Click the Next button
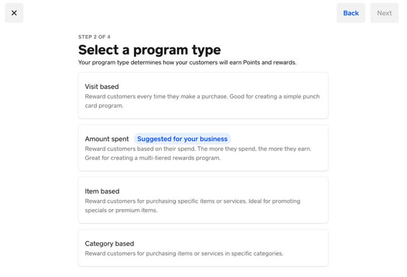The image size is (407, 277). pyautogui.click(x=384, y=13)
